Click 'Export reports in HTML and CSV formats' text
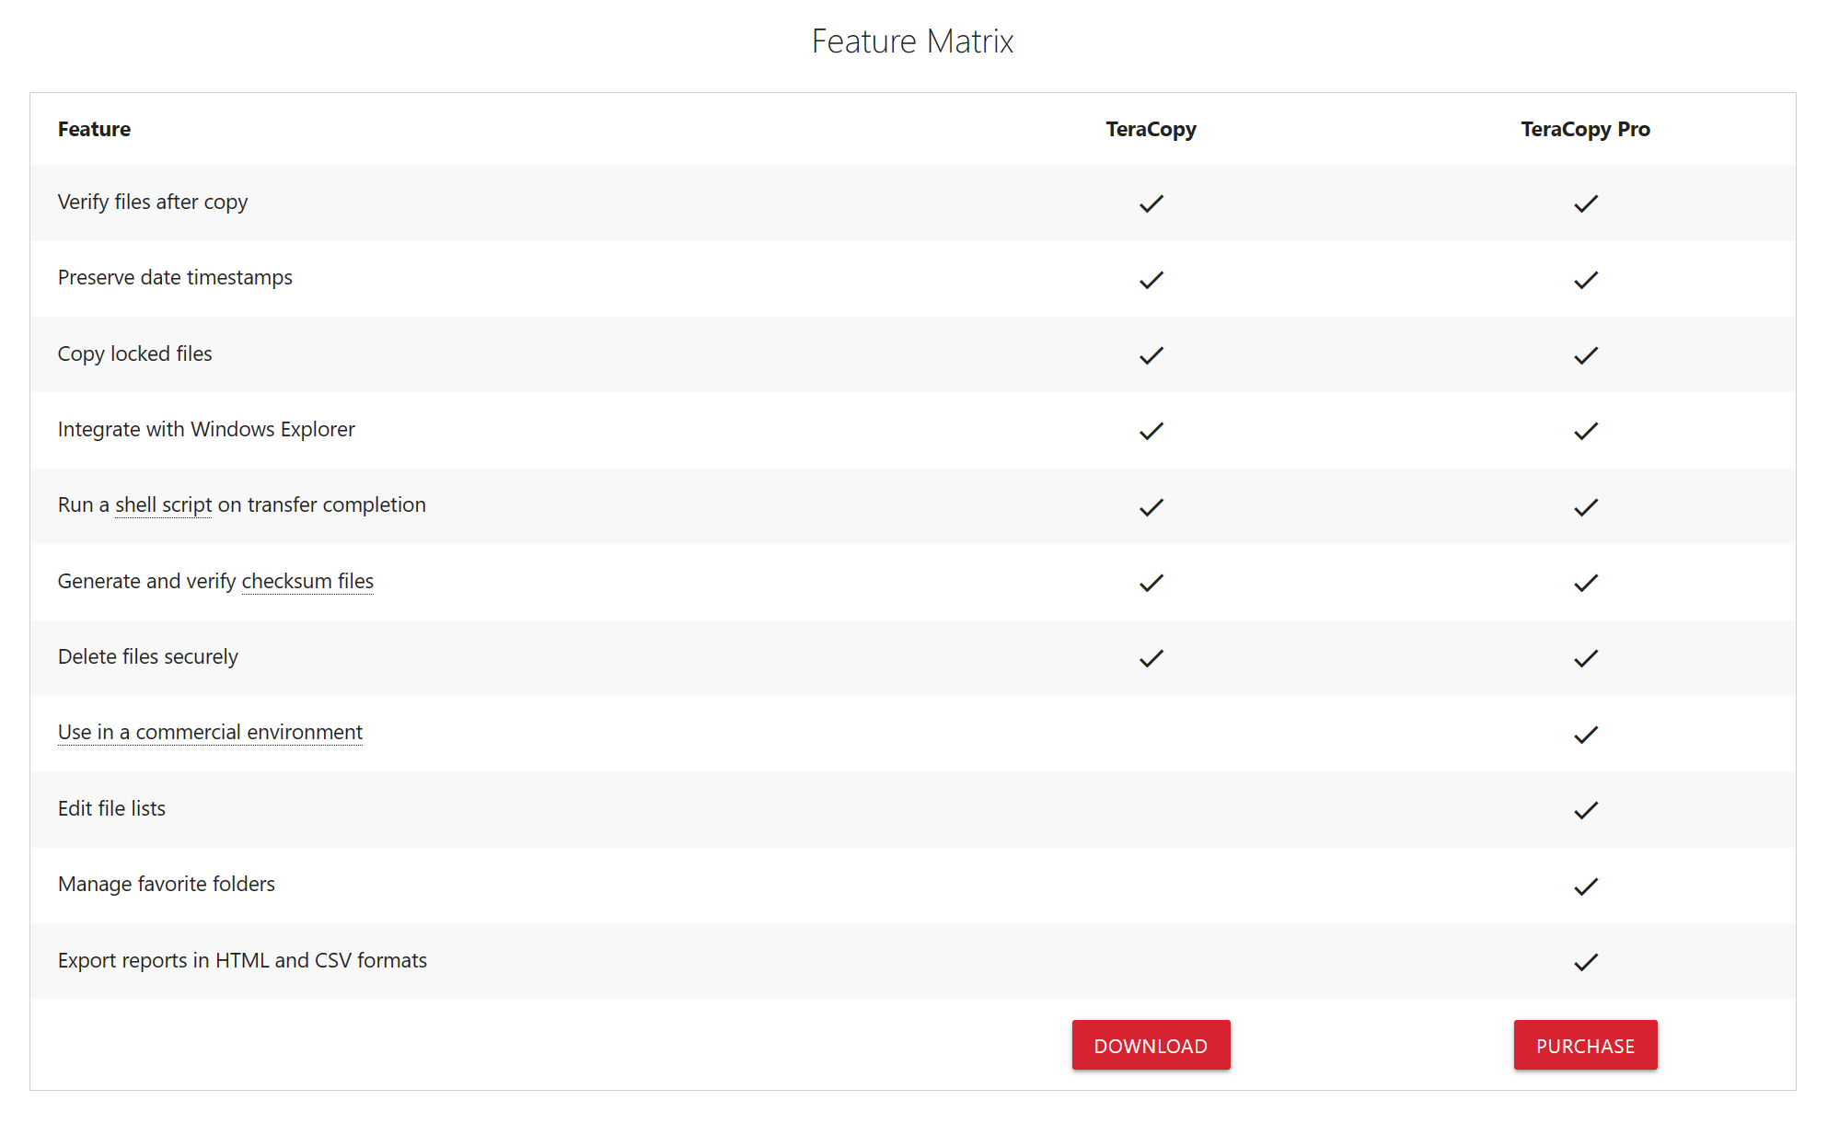 (x=242, y=960)
